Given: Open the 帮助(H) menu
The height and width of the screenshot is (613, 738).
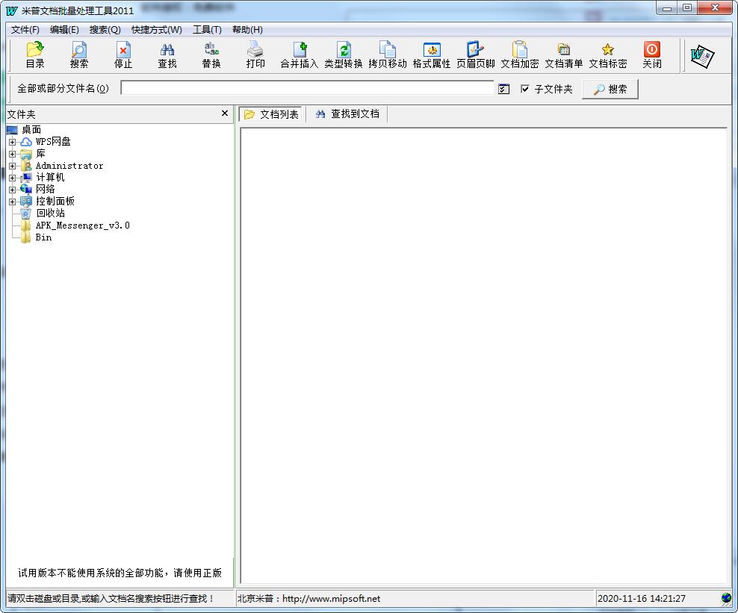Looking at the screenshot, I should pyautogui.click(x=247, y=30).
